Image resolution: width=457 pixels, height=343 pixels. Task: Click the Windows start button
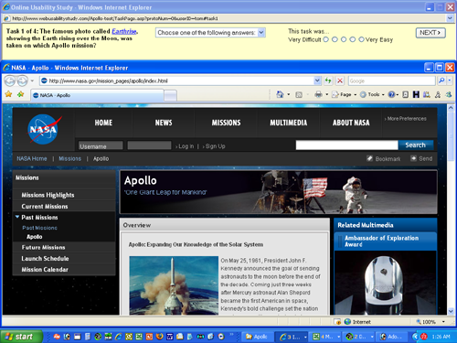click(21, 337)
